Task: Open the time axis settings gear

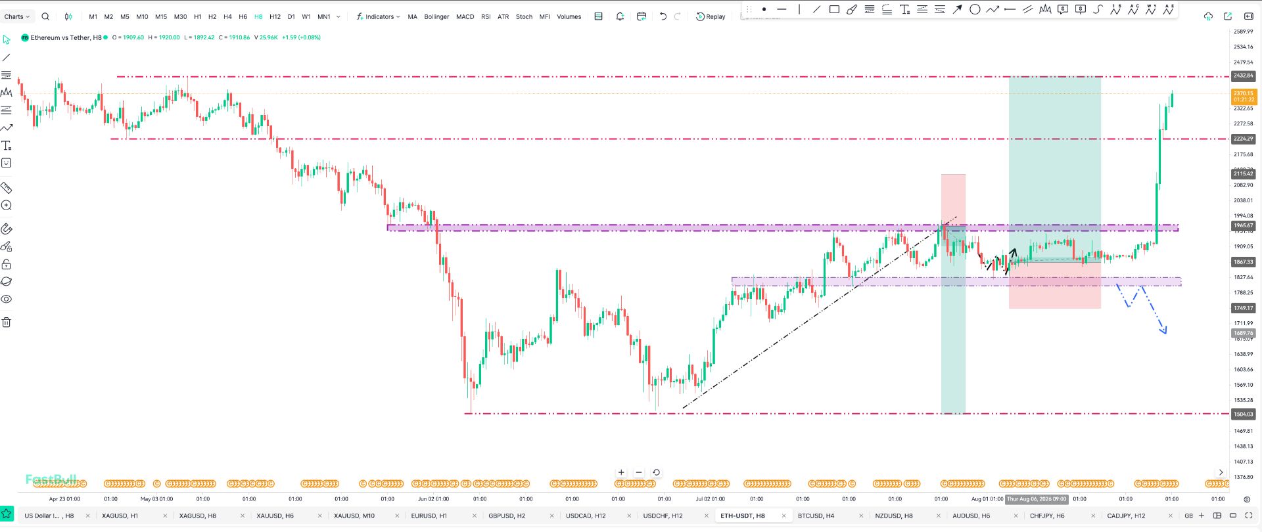Action: pyautogui.click(x=1247, y=500)
